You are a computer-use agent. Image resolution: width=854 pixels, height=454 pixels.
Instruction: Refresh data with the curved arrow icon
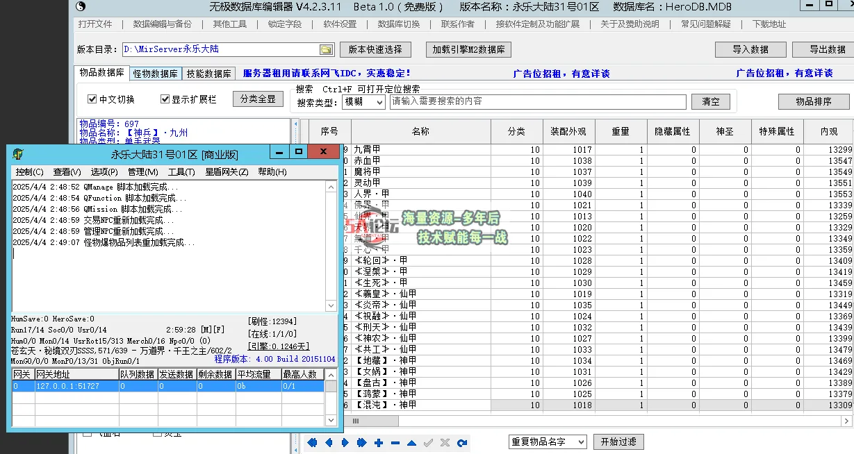coord(462,442)
